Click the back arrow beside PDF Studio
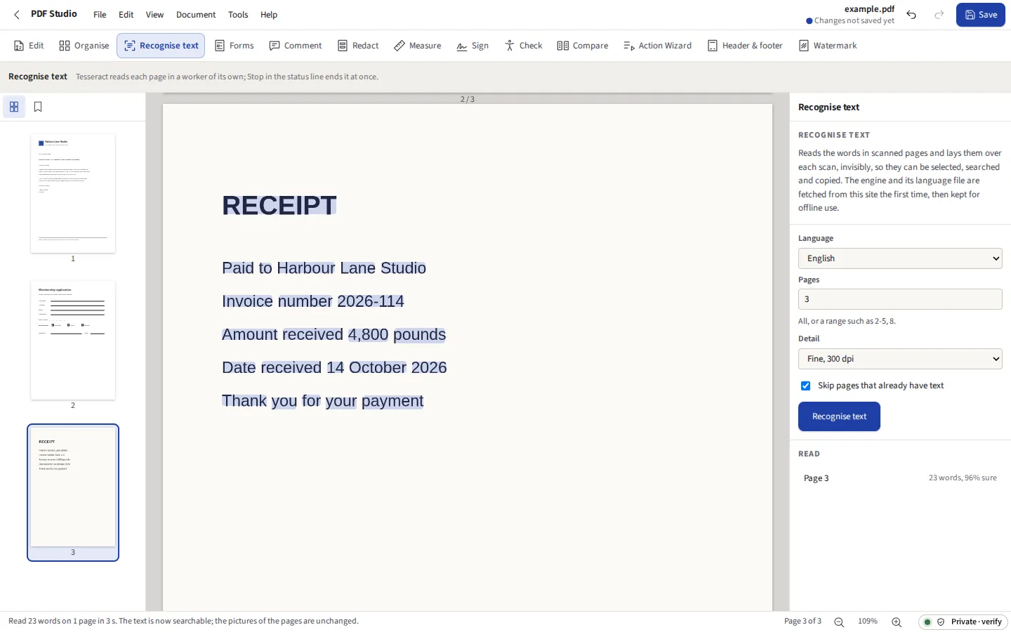 [17, 14]
